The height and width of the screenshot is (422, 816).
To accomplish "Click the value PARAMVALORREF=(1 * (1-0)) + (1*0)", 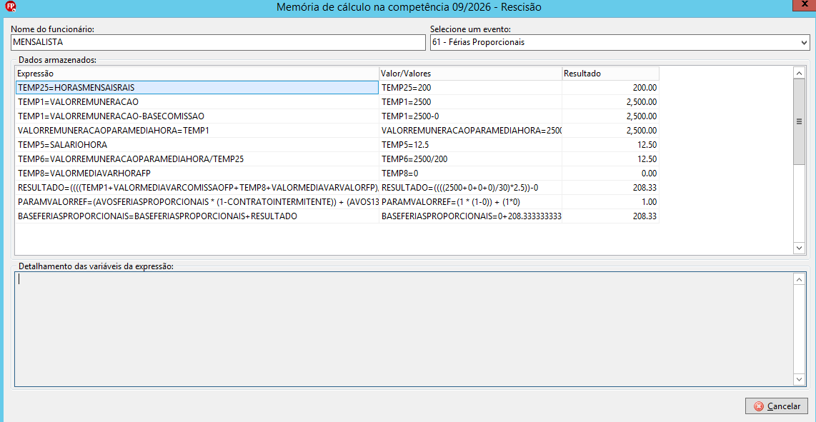I will [470, 202].
